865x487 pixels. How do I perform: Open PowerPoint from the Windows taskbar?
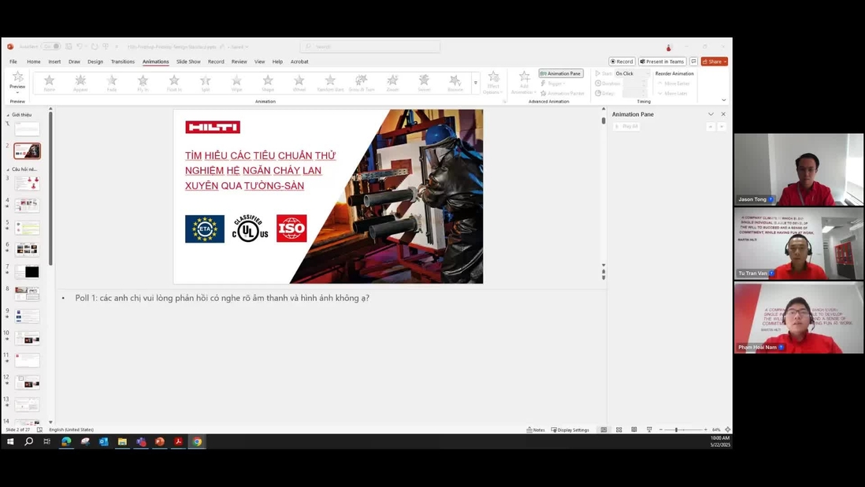(x=159, y=441)
